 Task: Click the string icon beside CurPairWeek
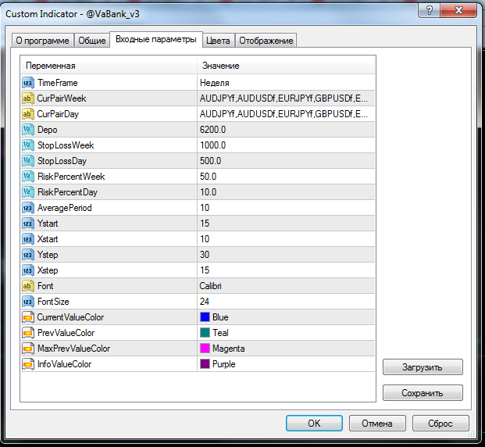28,98
